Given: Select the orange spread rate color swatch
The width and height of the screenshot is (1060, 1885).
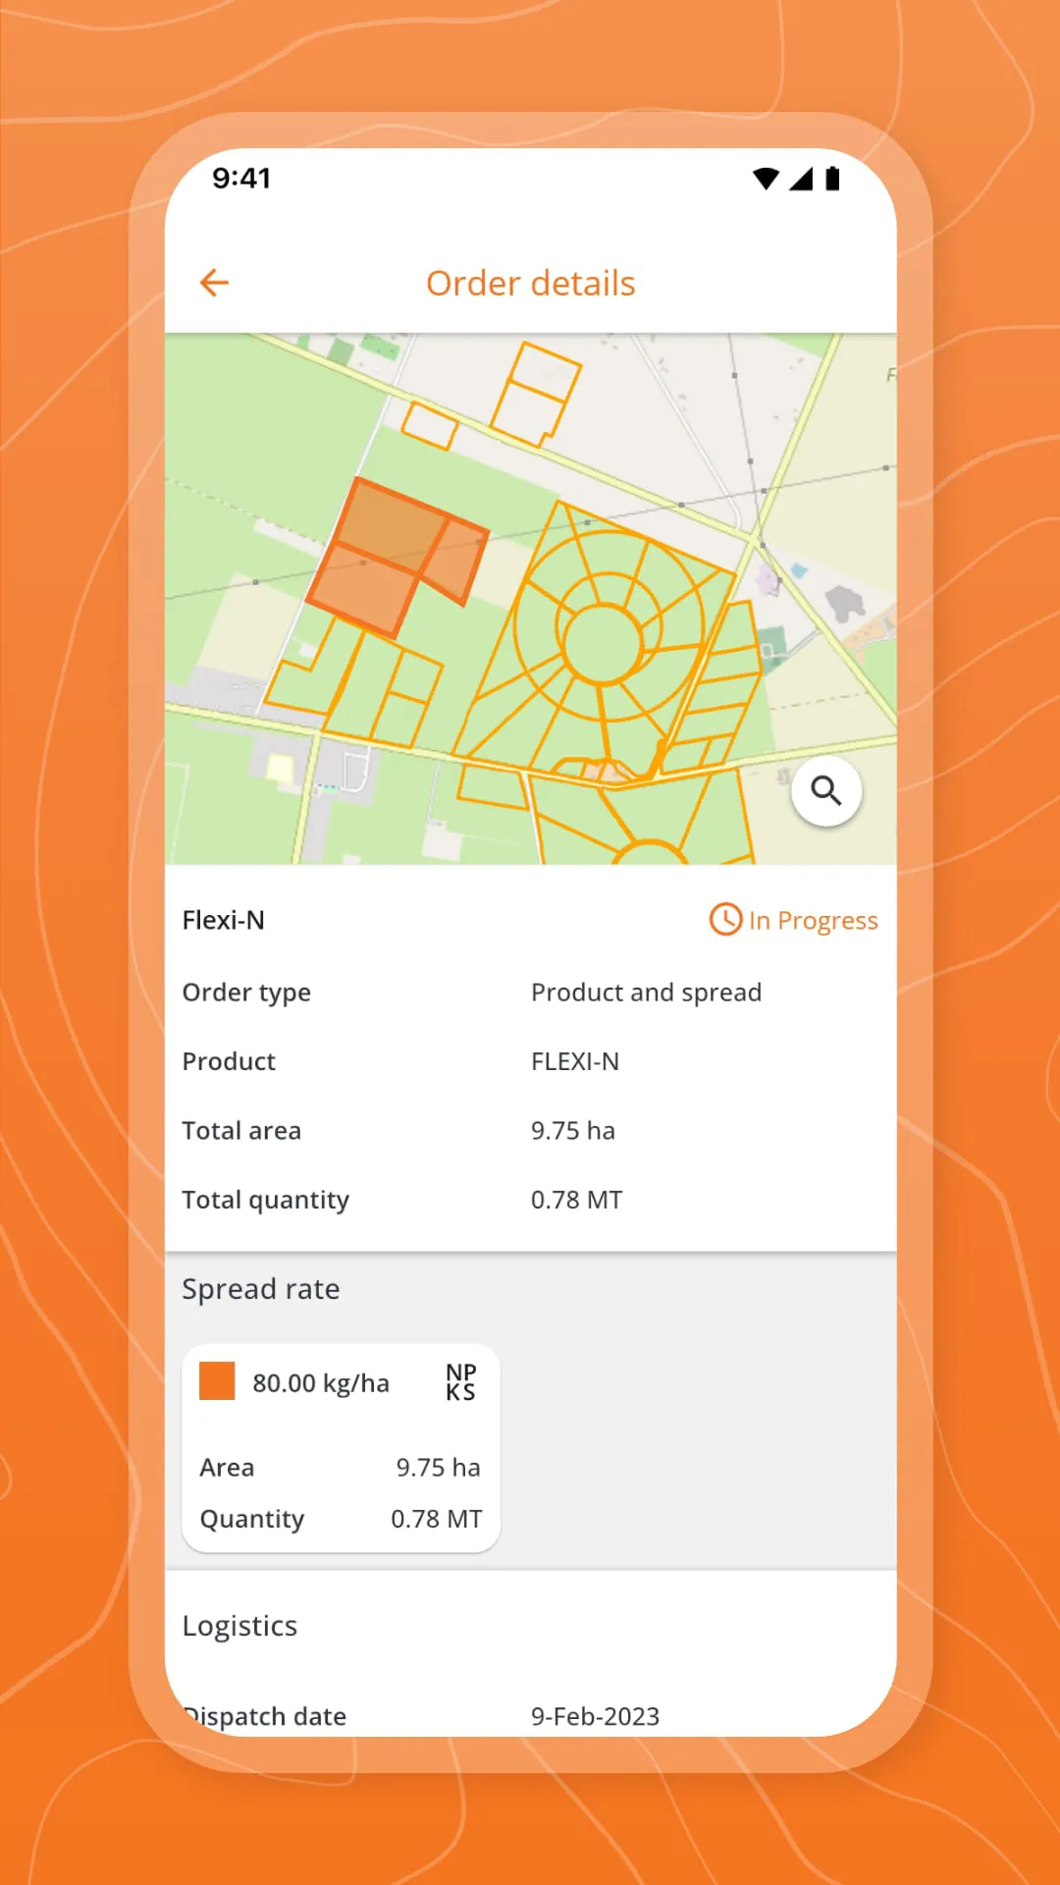Looking at the screenshot, I should click(x=217, y=1380).
